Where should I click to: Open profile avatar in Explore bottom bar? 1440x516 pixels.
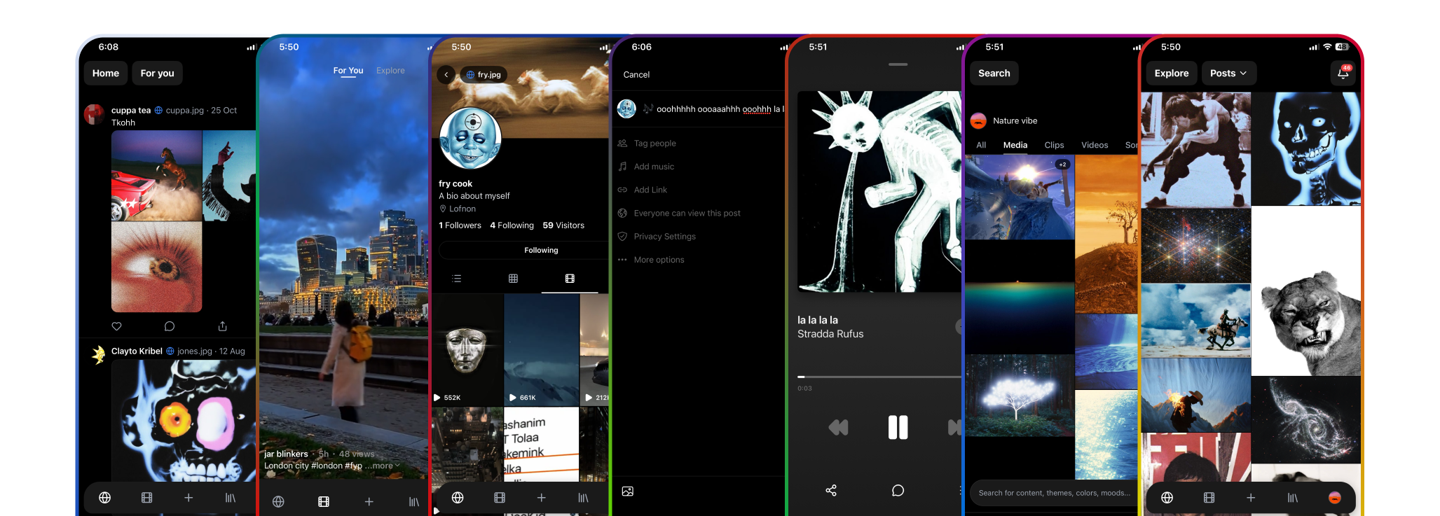1335,498
